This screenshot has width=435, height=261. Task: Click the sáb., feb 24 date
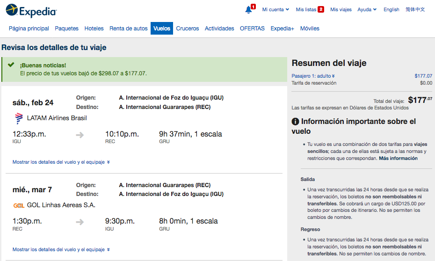pos(33,102)
